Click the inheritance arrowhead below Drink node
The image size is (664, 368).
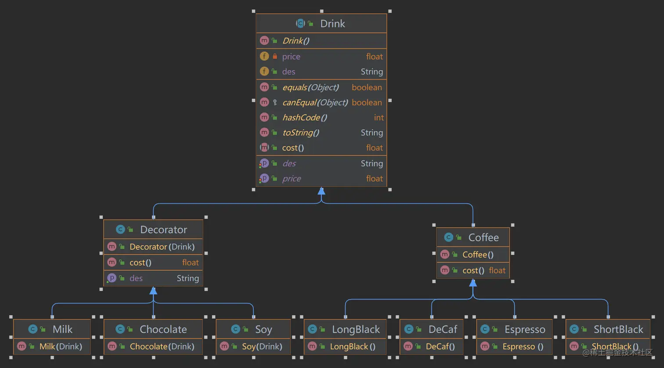click(321, 191)
